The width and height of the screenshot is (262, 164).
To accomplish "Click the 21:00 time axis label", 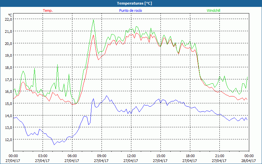I will [219, 156].
